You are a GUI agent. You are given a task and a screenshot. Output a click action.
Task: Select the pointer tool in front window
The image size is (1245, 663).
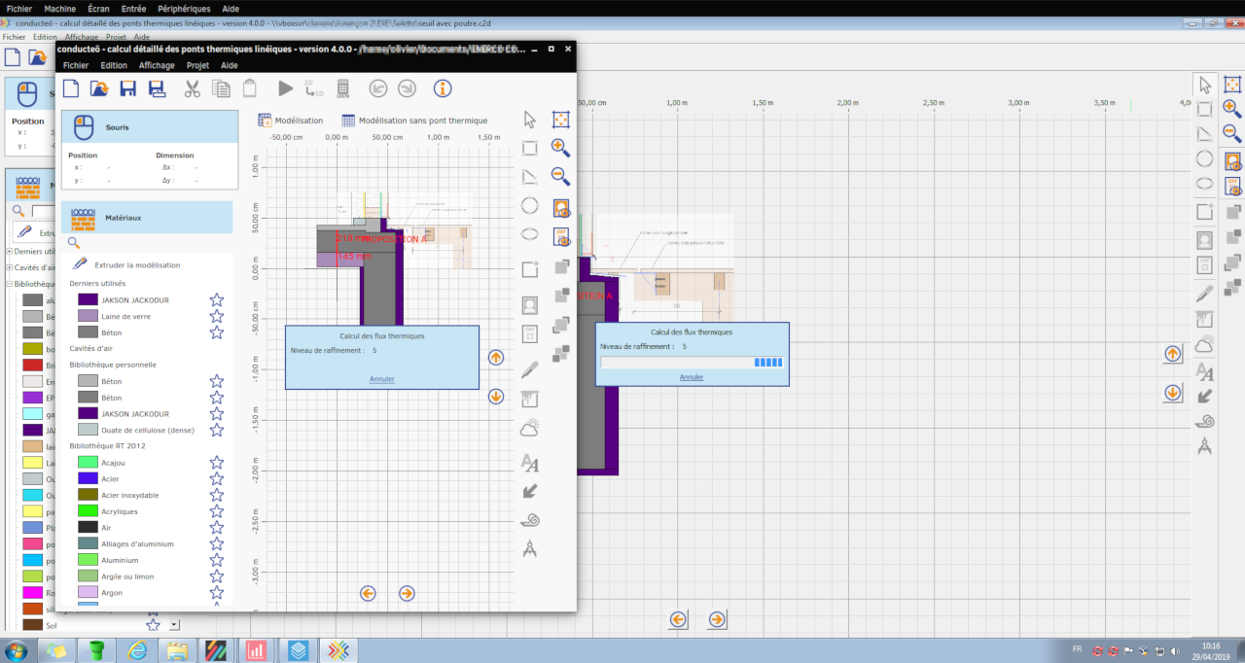(530, 120)
